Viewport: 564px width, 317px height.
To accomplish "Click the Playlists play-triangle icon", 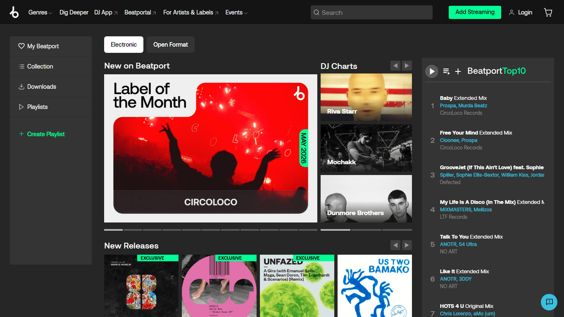I will 21,107.
